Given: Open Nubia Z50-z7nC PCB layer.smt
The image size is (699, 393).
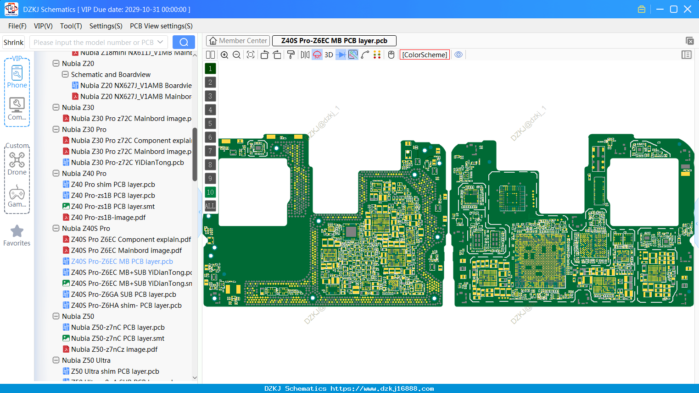Looking at the screenshot, I should click(117, 338).
